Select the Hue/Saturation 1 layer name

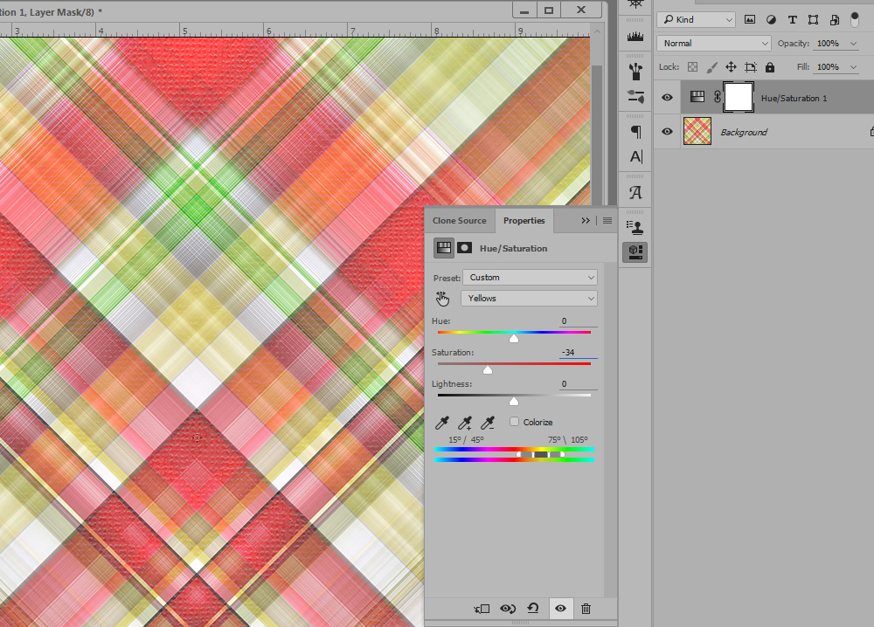(794, 98)
